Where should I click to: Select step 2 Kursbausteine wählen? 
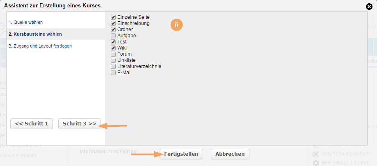click(35, 34)
